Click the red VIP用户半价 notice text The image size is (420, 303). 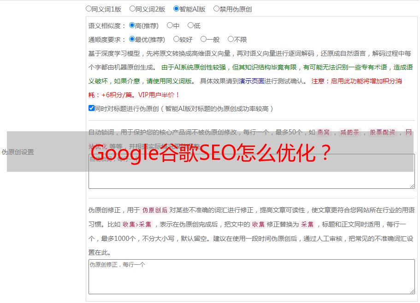159,95
